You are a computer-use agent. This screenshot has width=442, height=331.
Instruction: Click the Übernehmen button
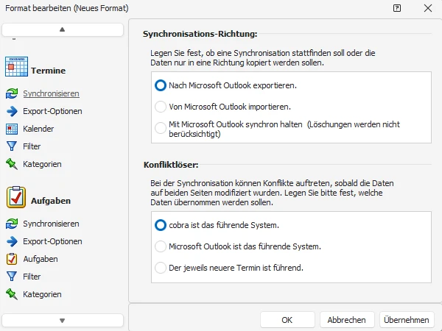coord(407,320)
